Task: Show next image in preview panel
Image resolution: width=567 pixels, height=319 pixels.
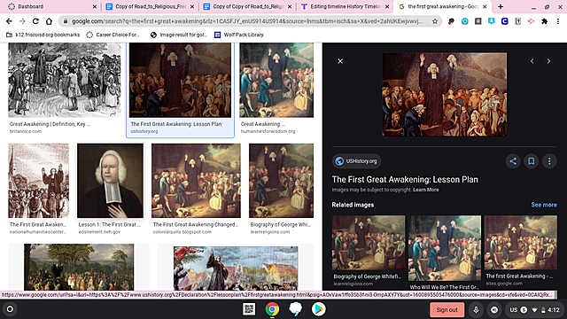Action: [548, 61]
